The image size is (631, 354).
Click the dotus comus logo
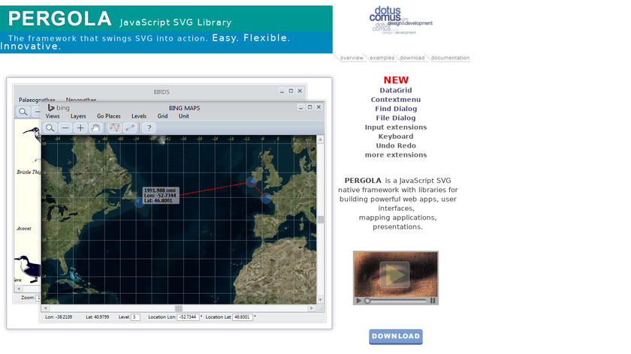click(400, 20)
